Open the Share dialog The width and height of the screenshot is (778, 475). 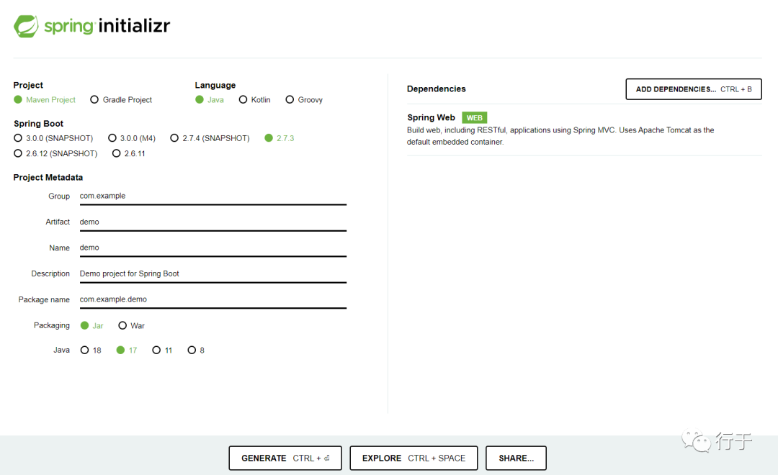pos(516,458)
